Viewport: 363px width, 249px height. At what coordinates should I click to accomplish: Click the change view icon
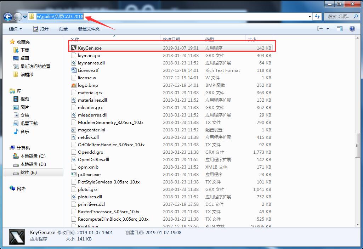(320, 28)
